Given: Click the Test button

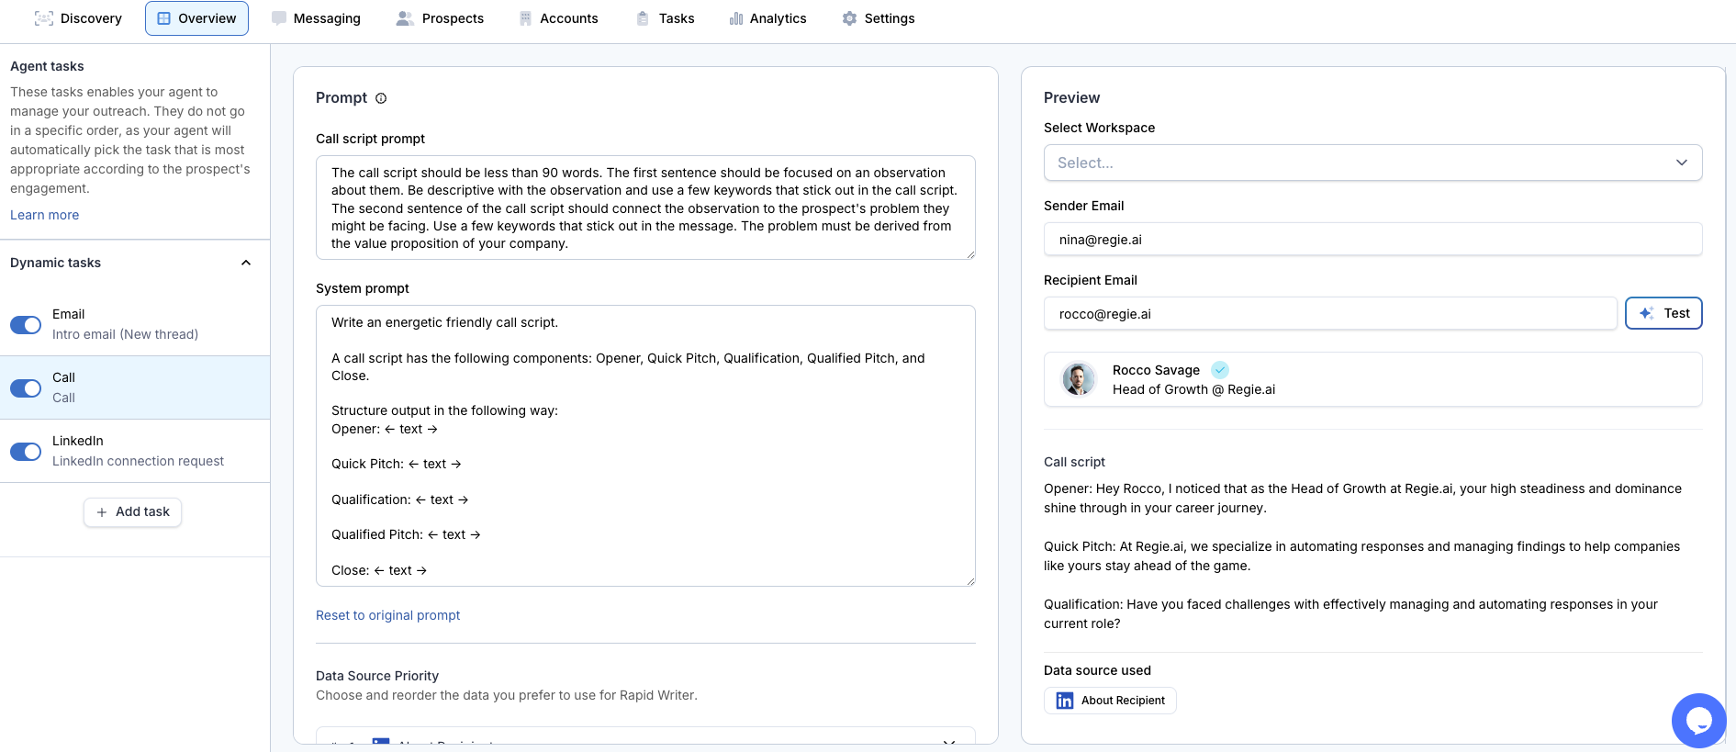Looking at the screenshot, I should [1663, 313].
